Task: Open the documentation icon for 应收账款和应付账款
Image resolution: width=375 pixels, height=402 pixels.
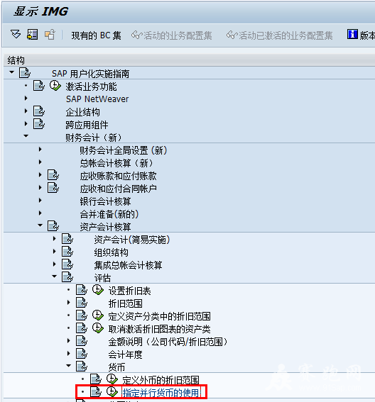Action: pyautogui.click(x=53, y=175)
